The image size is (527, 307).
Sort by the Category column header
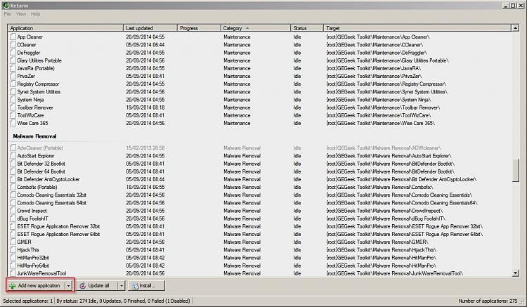tap(256, 28)
